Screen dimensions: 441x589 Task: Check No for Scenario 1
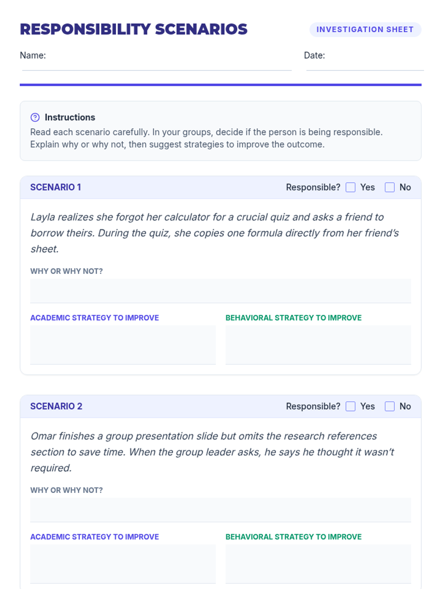pos(390,187)
